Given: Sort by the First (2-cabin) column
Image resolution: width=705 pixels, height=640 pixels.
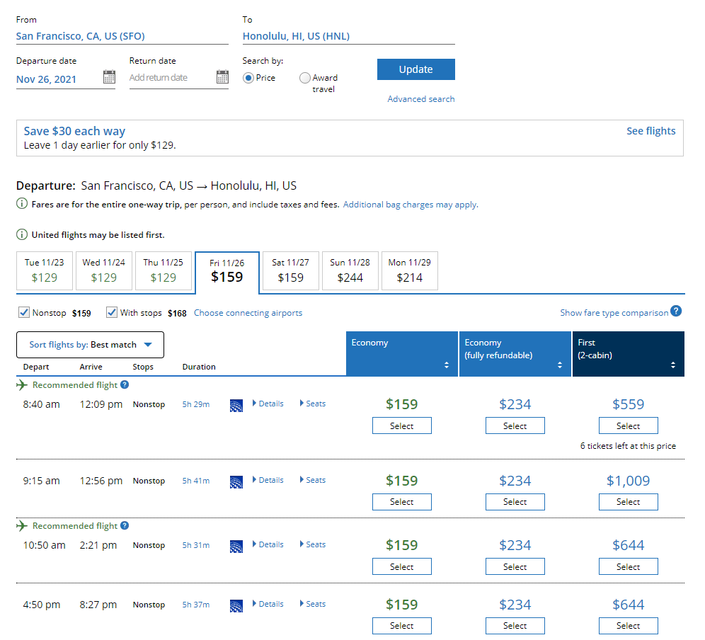Looking at the screenshot, I should click(672, 365).
